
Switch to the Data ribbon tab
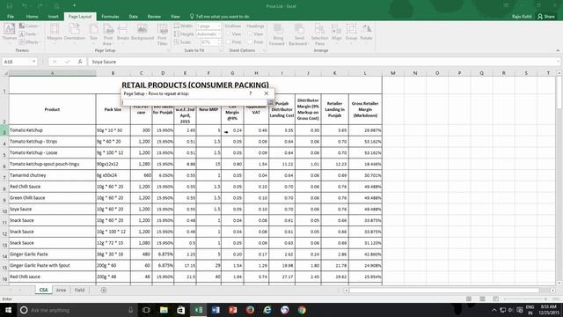(133, 17)
